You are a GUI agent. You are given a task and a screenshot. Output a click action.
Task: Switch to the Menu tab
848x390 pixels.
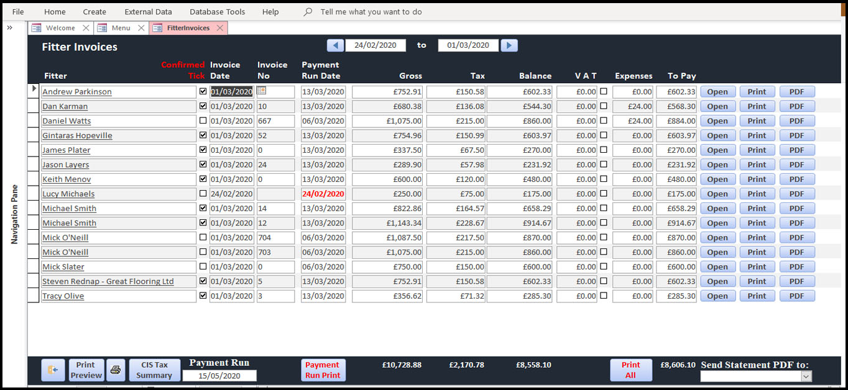(121, 28)
